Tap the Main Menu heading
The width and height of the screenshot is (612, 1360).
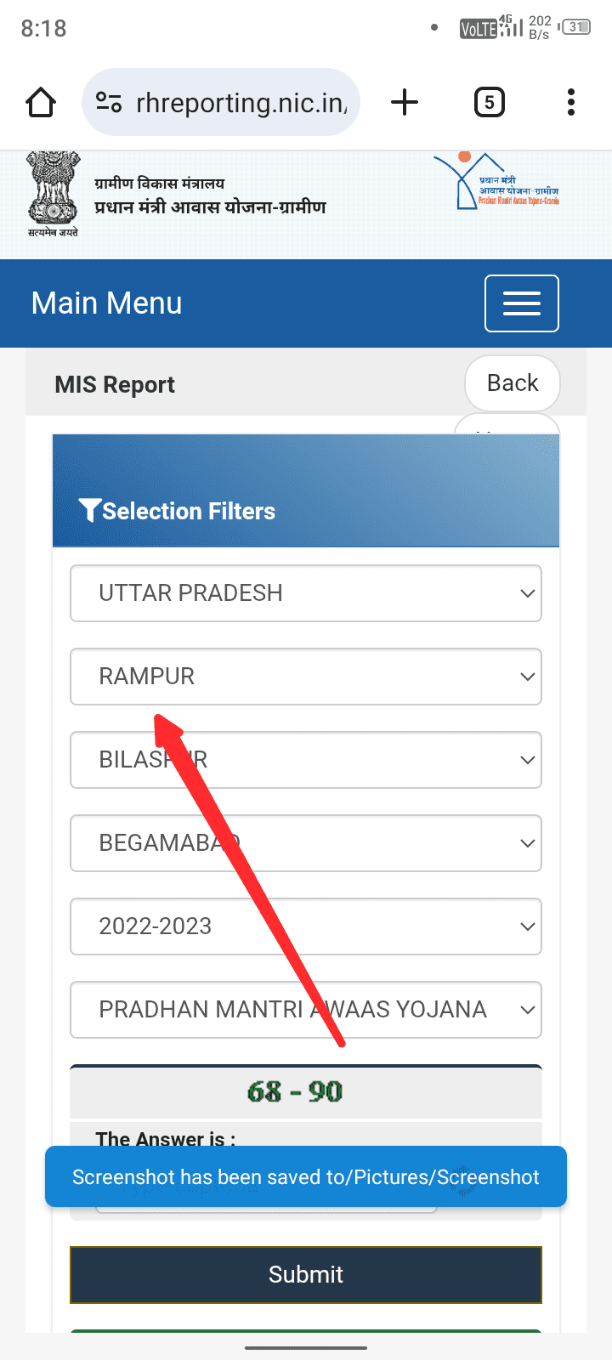(x=107, y=303)
